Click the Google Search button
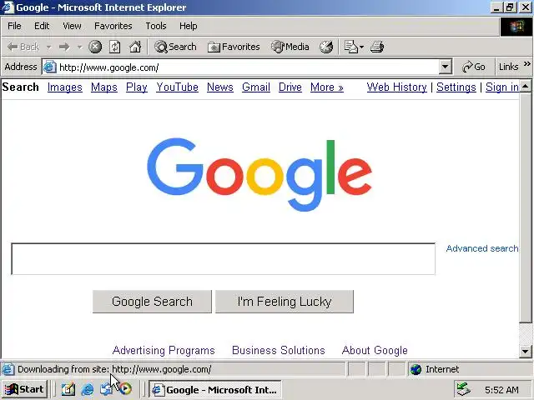The image size is (534, 400). pyautogui.click(x=152, y=302)
